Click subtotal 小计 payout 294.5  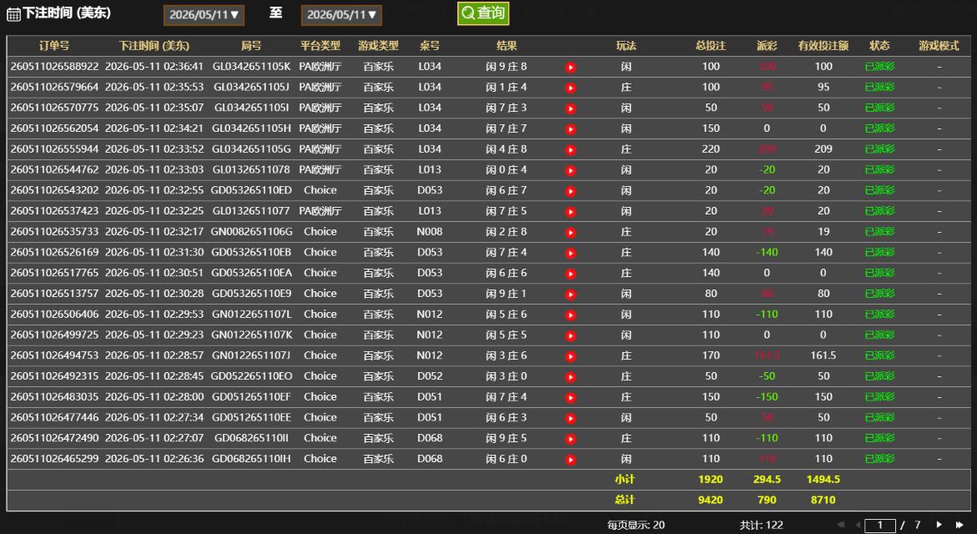click(767, 479)
